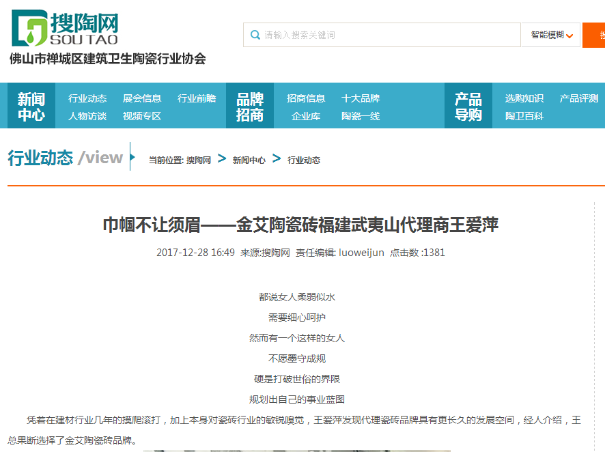Open the 产品导购 section menu
This screenshot has height=452, width=605.
point(468,106)
